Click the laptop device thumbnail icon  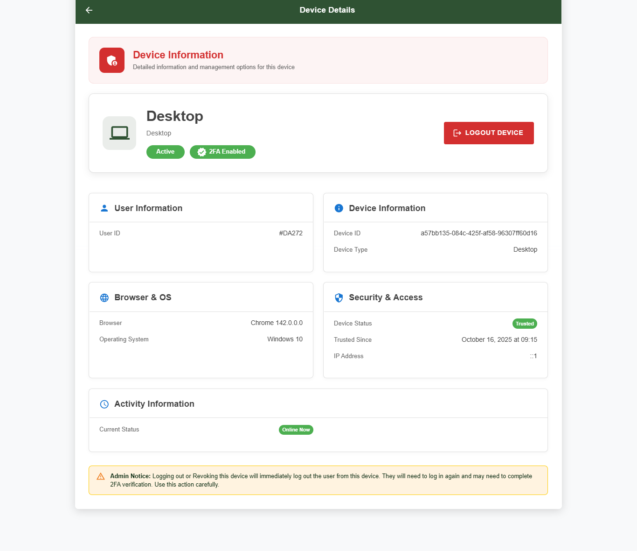(x=119, y=133)
